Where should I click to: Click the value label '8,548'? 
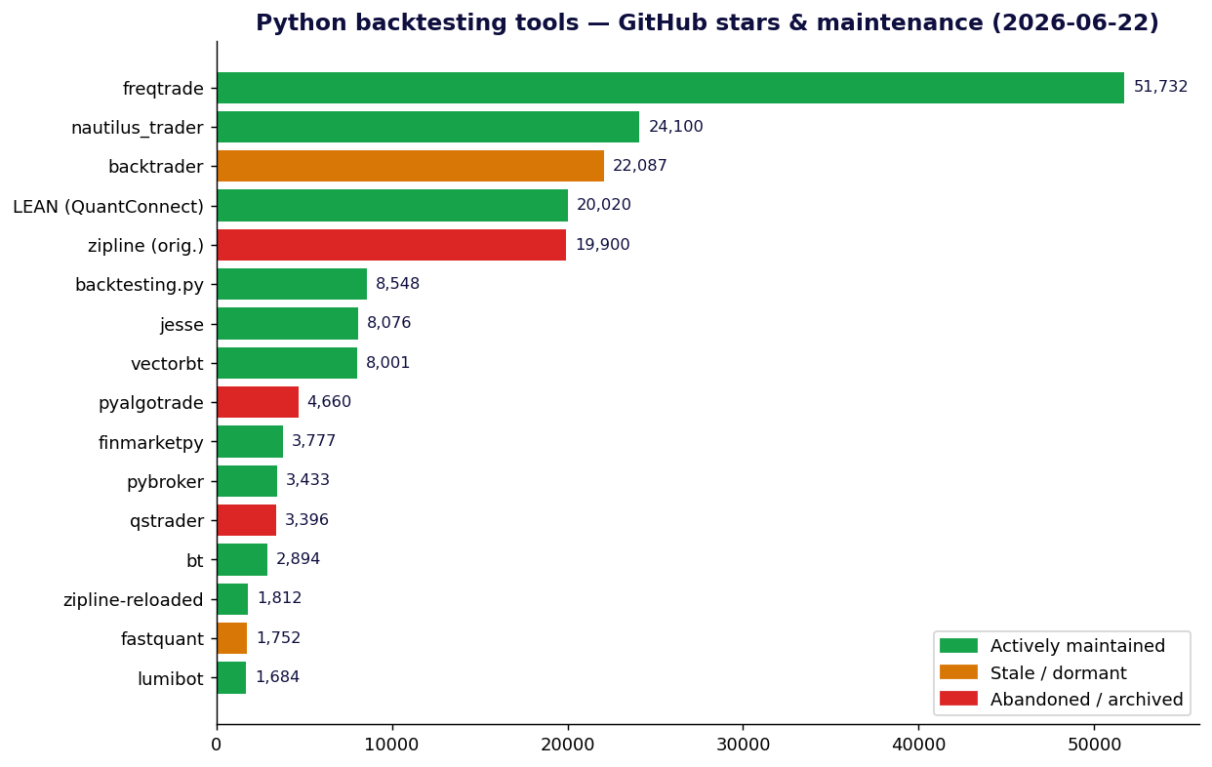point(398,284)
